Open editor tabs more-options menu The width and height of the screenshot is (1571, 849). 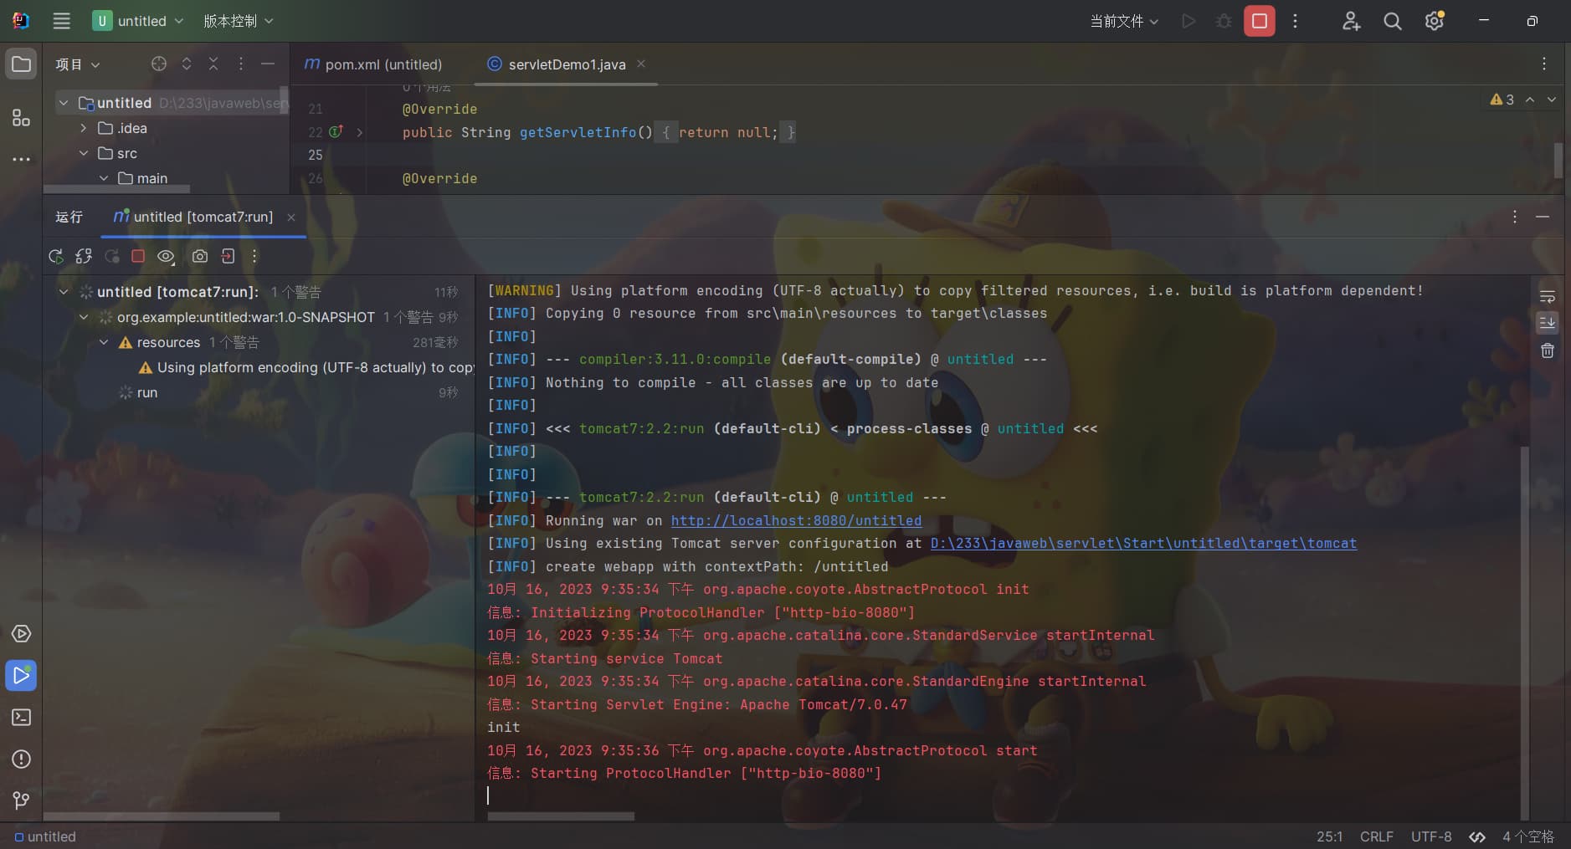point(1544,64)
